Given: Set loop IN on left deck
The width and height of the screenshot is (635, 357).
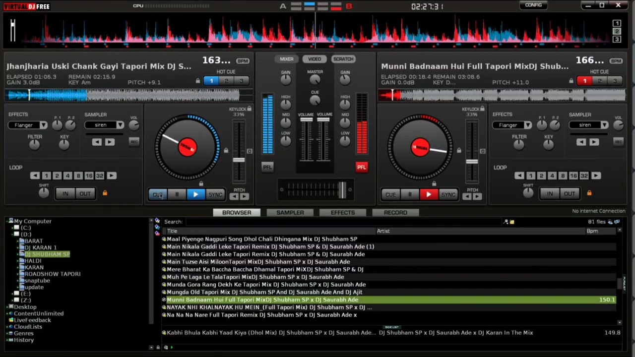Looking at the screenshot, I should coord(65,193).
